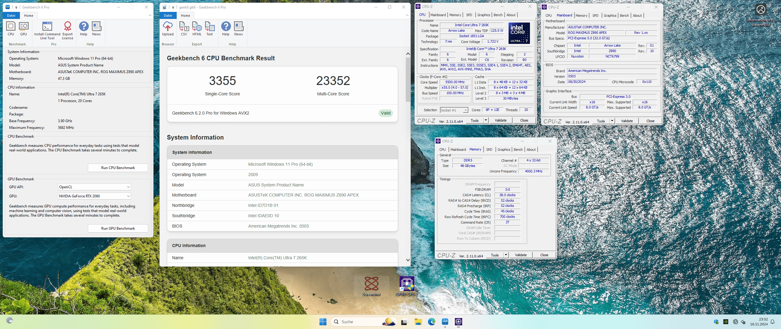Switch to CPU-Z from the taskbar
The width and height of the screenshot is (781, 329).
pyautogui.click(x=459, y=322)
